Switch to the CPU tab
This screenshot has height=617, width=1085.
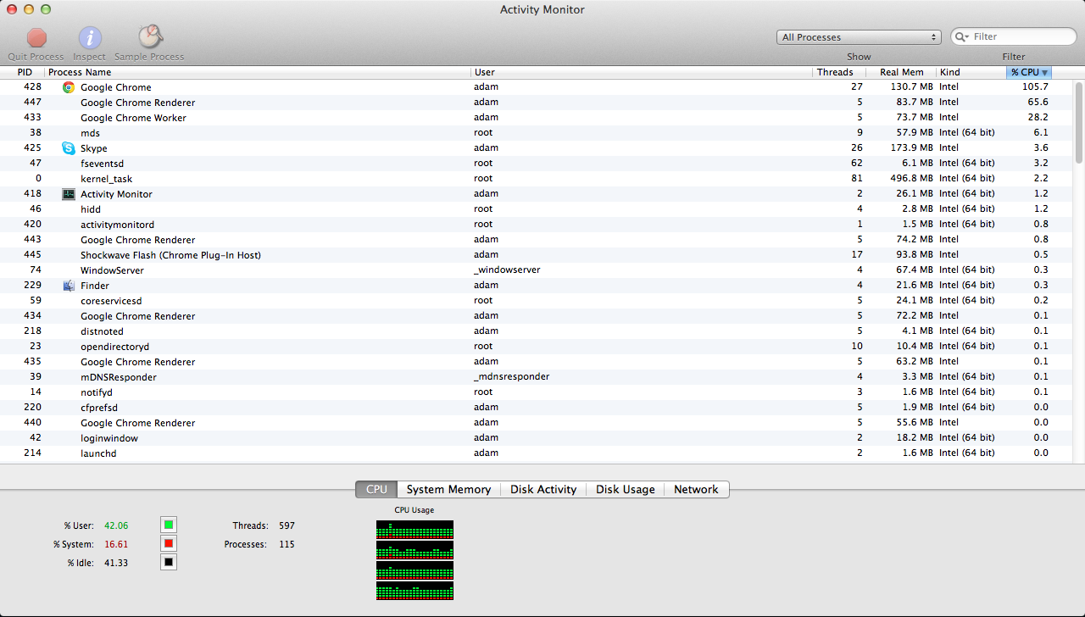376,489
